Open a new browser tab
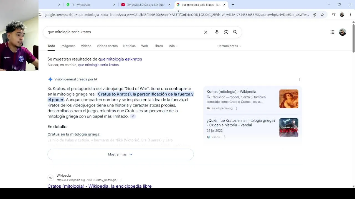 (233, 5)
